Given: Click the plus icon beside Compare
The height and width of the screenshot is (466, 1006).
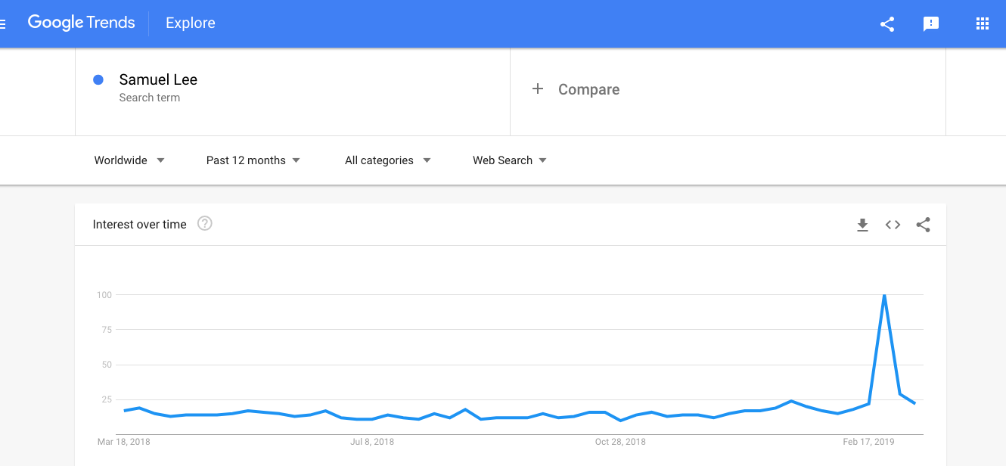Looking at the screenshot, I should (x=538, y=89).
